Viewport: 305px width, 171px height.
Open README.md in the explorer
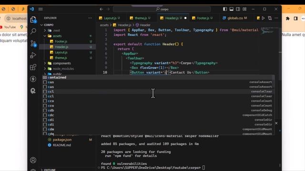(x=61, y=145)
